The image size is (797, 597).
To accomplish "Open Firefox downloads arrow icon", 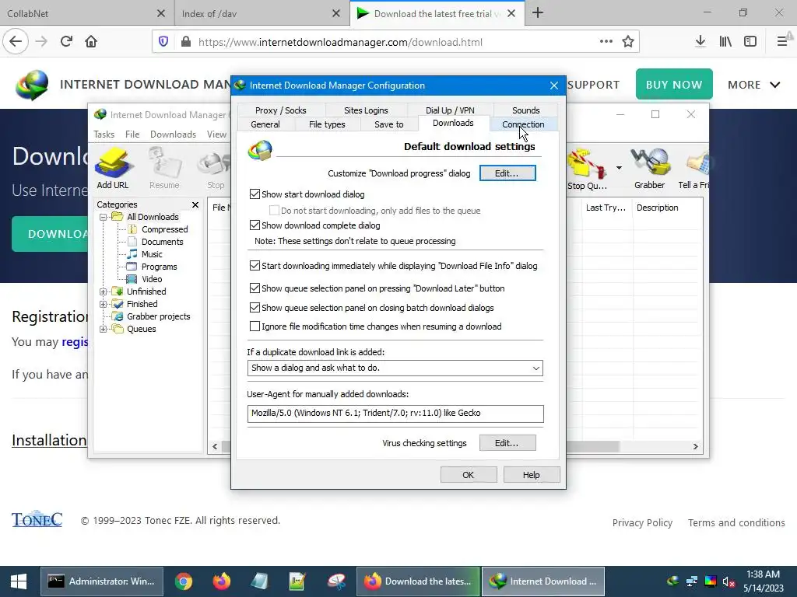I will [700, 42].
